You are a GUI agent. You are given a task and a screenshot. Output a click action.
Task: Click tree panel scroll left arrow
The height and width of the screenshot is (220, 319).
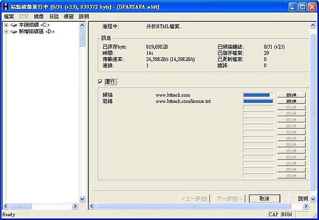[6, 206]
